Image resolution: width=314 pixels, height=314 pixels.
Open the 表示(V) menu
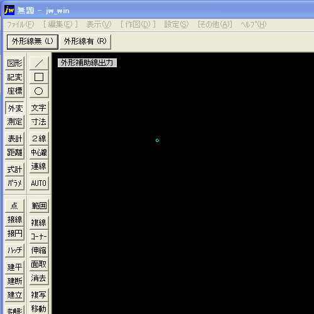click(99, 24)
